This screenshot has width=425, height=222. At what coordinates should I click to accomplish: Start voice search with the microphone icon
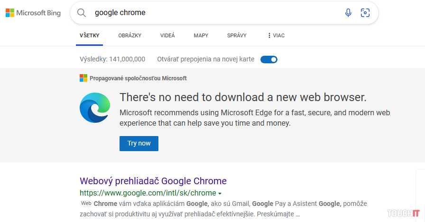coord(348,13)
